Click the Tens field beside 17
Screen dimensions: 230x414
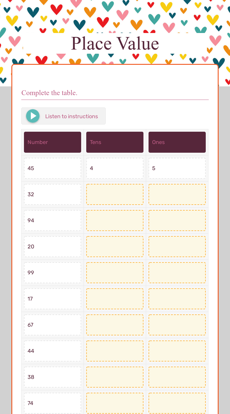pos(115,298)
